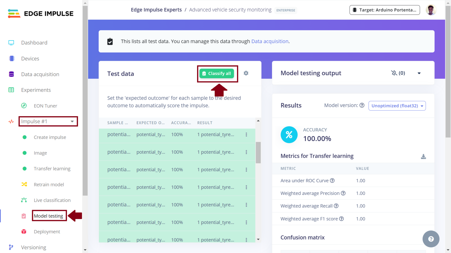Click the Edge Impulse logo
The image size is (451, 253).
click(x=41, y=13)
